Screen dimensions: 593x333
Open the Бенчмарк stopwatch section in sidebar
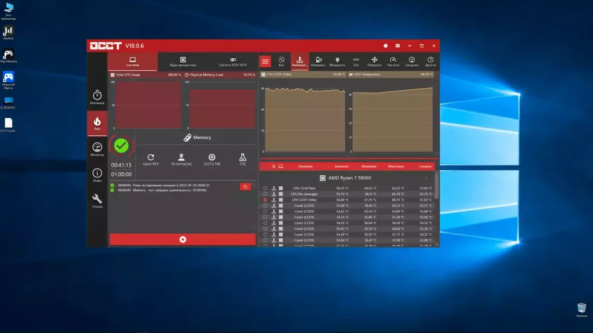click(x=97, y=97)
